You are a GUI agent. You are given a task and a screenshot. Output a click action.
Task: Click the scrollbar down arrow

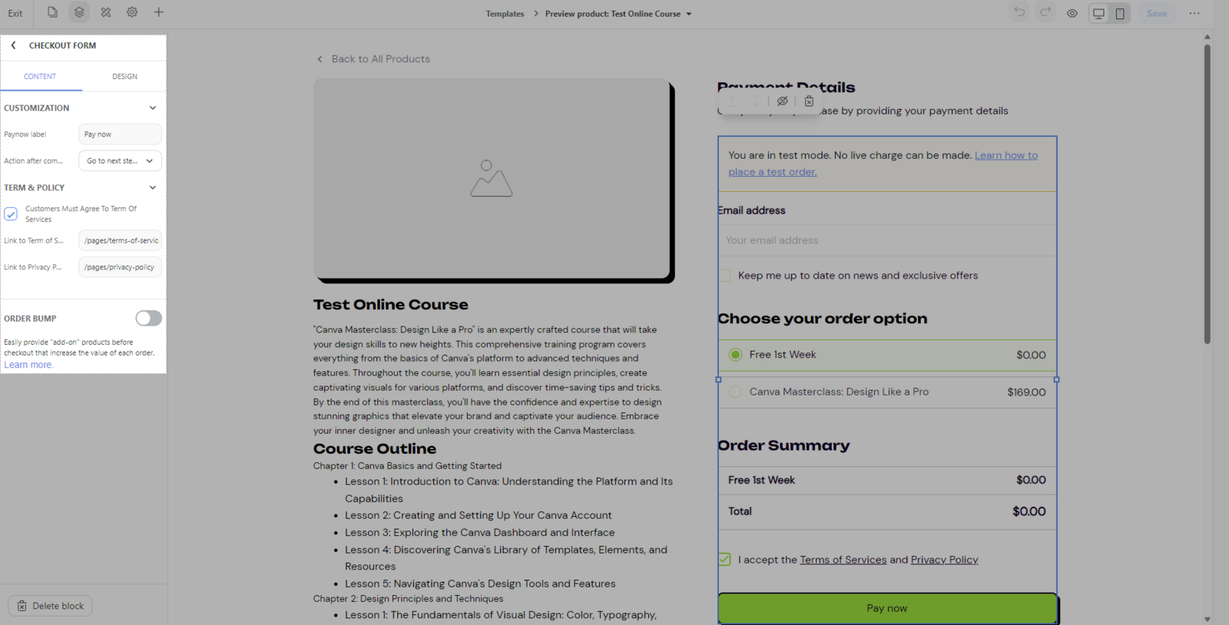[1207, 619]
